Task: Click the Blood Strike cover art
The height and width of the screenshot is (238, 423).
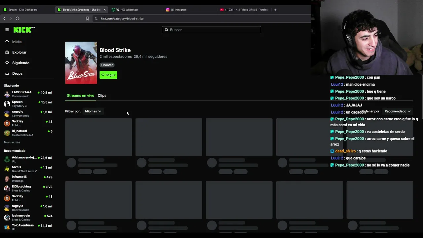Action: coord(81,63)
